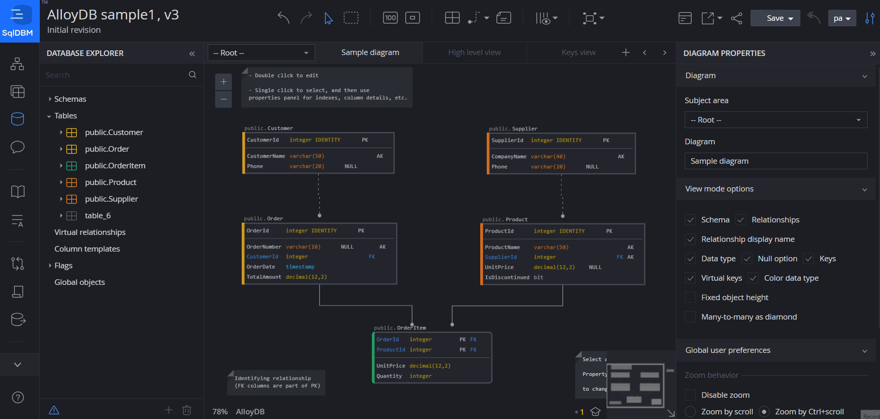880x419 pixels.
Task: Undo the last diagram action
Action: coord(284,18)
